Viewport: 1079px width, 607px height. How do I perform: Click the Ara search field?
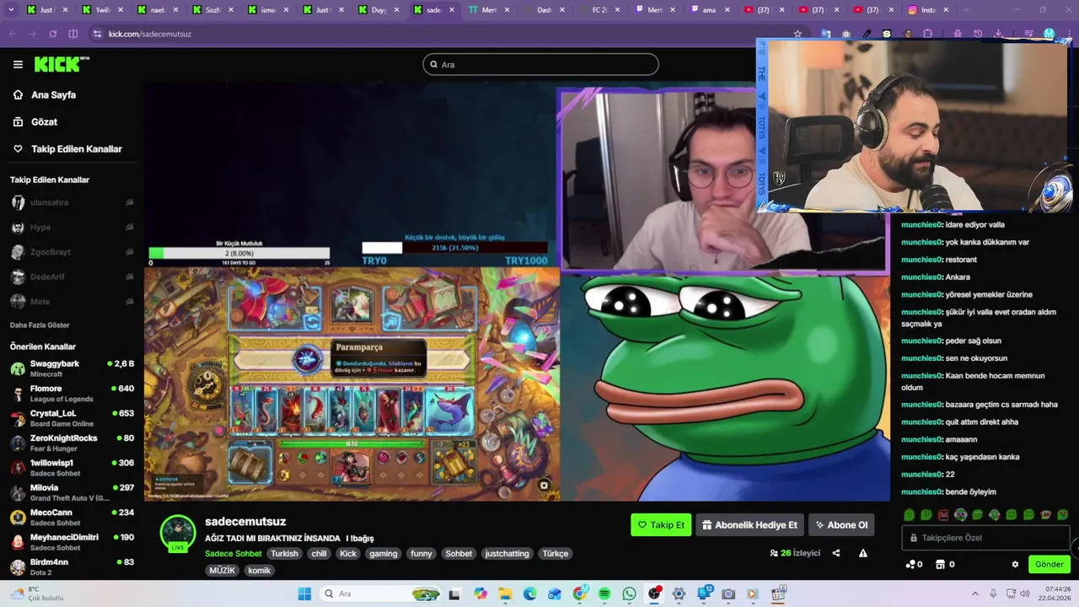tap(540, 64)
